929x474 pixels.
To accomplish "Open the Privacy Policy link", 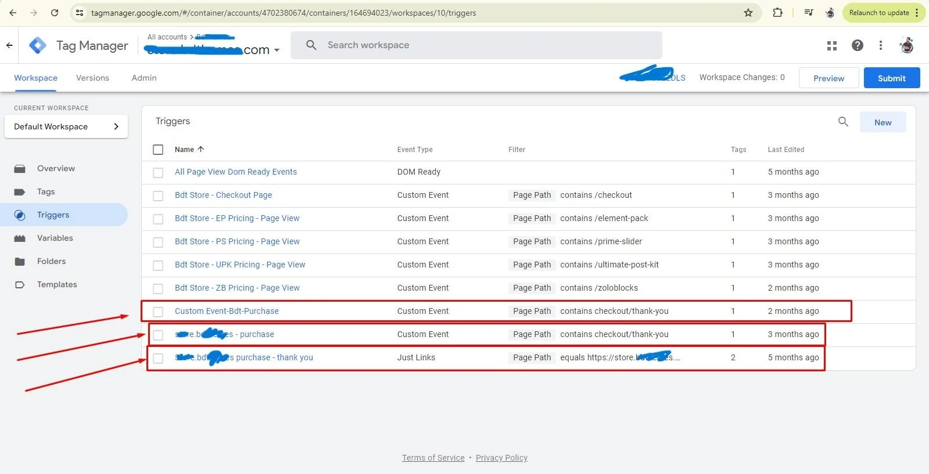I will click(501, 458).
